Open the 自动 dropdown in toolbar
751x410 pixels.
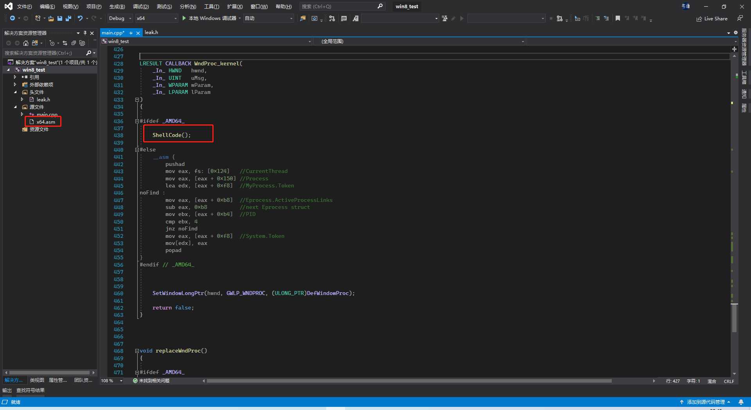pyautogui.click(x=268, y=18)
